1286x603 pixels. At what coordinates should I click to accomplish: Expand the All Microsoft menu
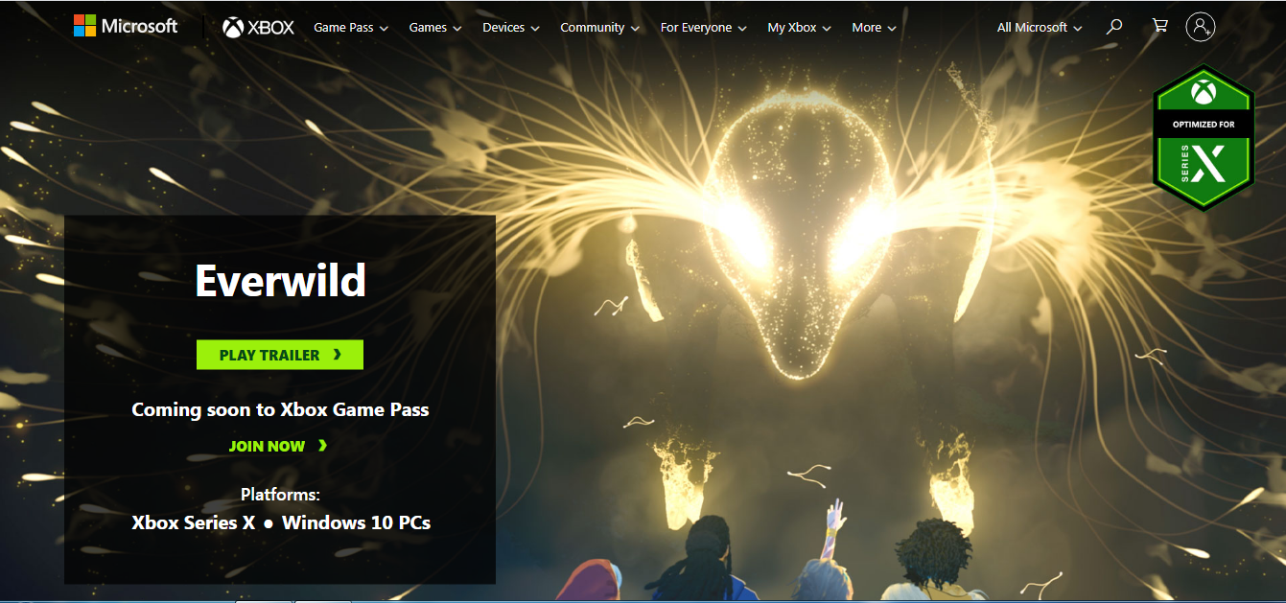(x=1039, y=28)
